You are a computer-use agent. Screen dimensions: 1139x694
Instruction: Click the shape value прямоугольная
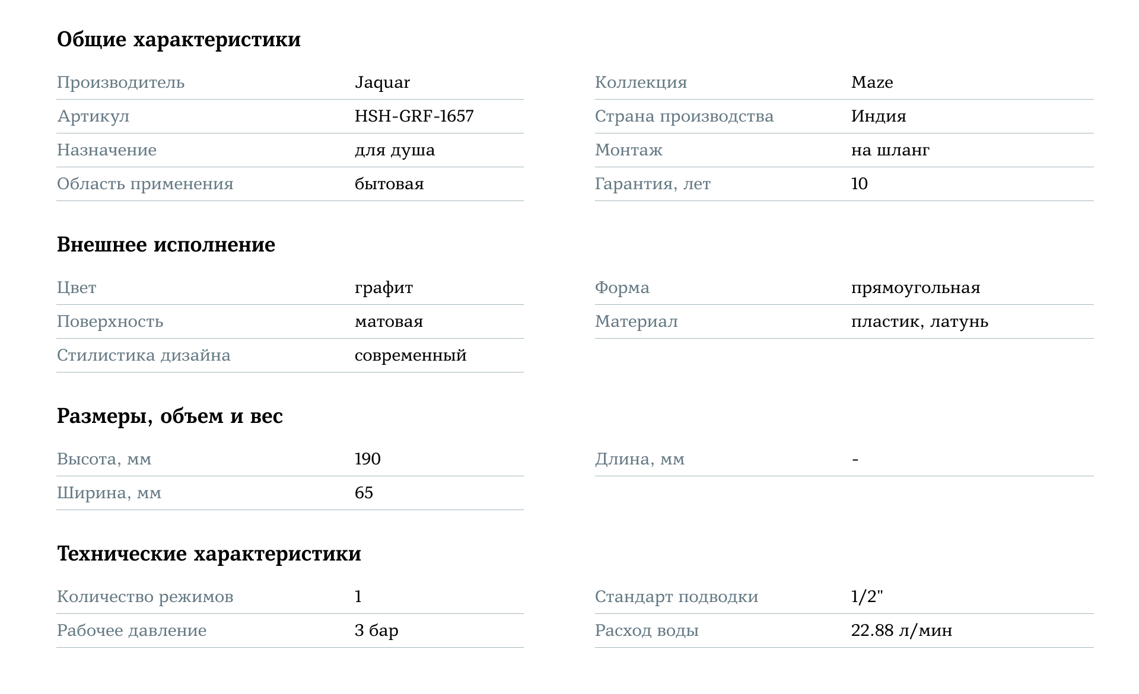(915, 288)
